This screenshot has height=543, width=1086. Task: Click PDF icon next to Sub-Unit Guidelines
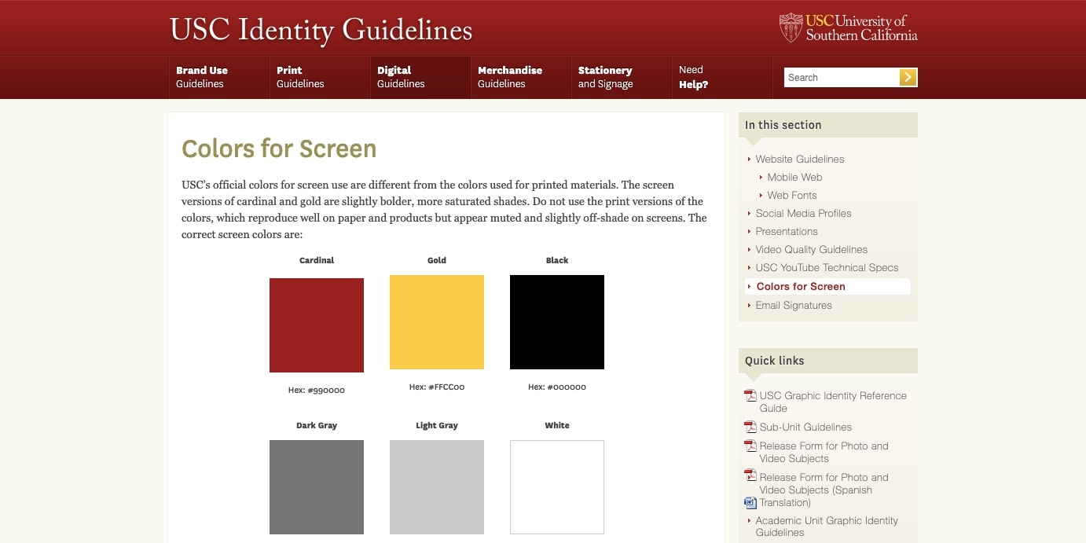(x=750, y=427)
